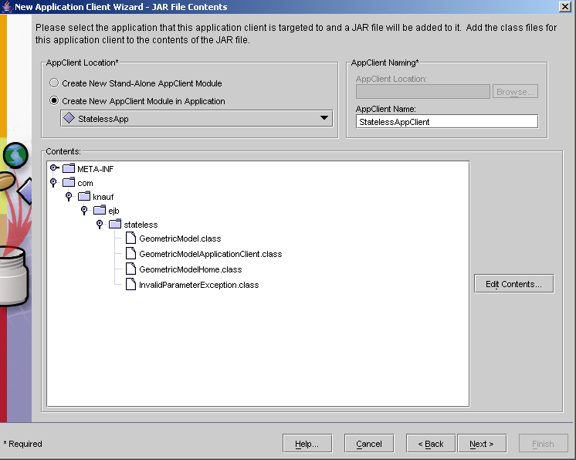The height and width of the screenshot is (460, 576).
Task: Select the knauf tree label
Action: pyautogui.click(x=103, y=197)
